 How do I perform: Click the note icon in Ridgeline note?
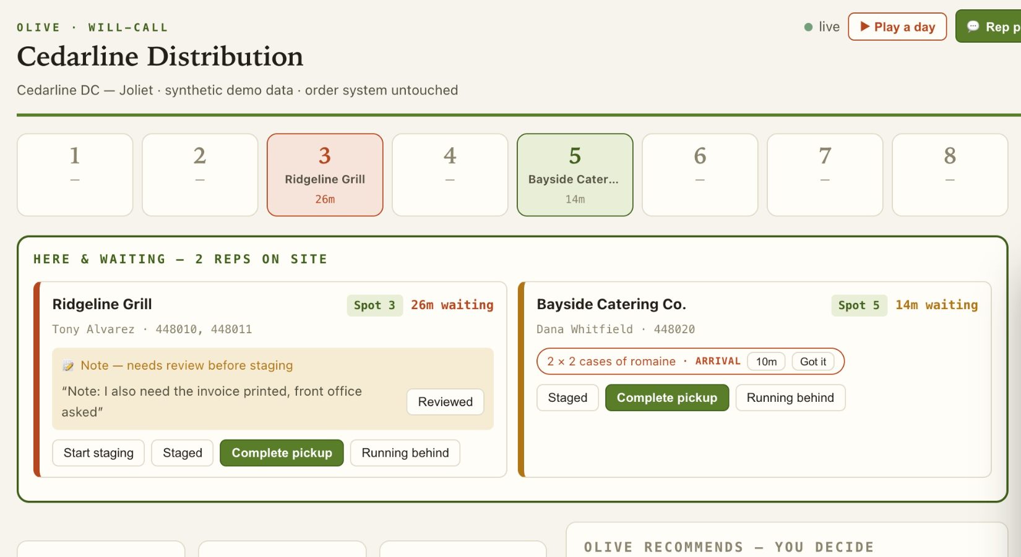68,366
